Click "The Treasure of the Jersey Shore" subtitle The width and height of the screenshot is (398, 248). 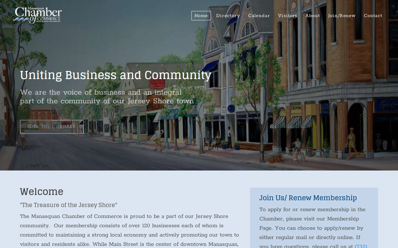point(68,205)
